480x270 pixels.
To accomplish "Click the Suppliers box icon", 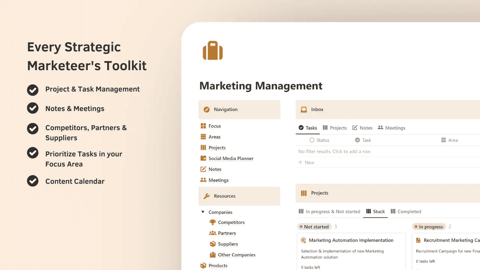I will 213,244.
